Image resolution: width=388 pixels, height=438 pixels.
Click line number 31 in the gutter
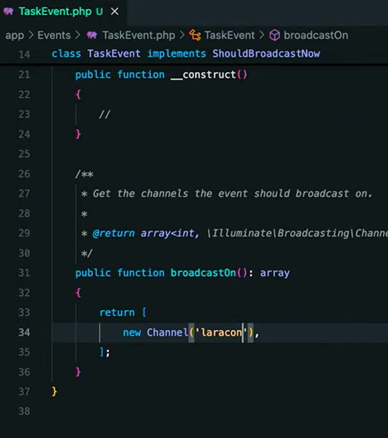tap(24, 273)
